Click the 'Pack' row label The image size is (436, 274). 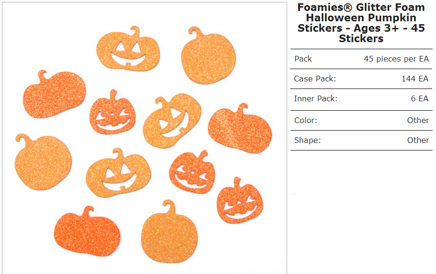pos(303,59)
